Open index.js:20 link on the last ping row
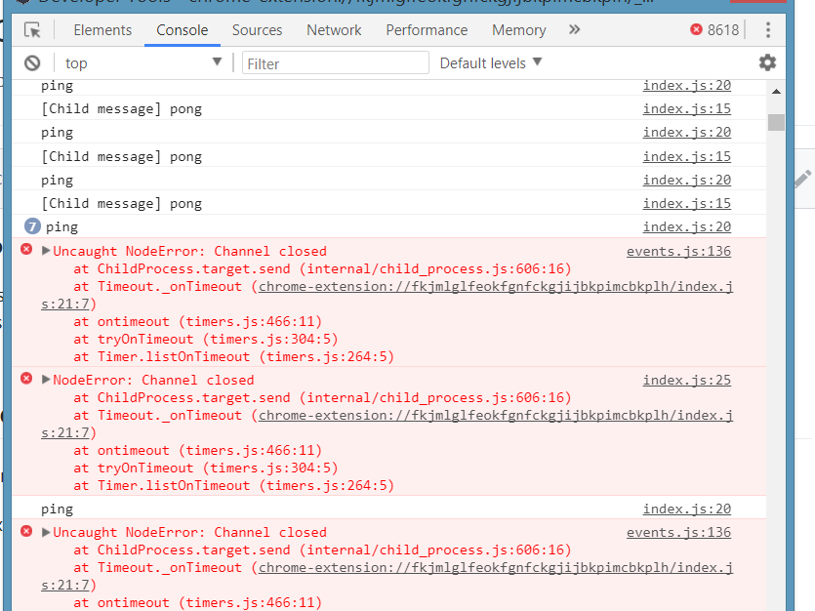The height and width of the screenshot is (611, 815). click(x=686, y=509)
